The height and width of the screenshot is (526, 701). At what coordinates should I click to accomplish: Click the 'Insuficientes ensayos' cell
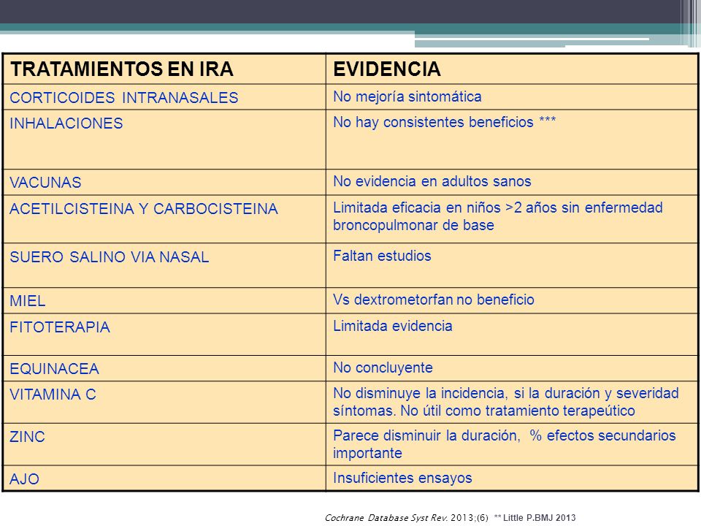(x=512, y=479)
